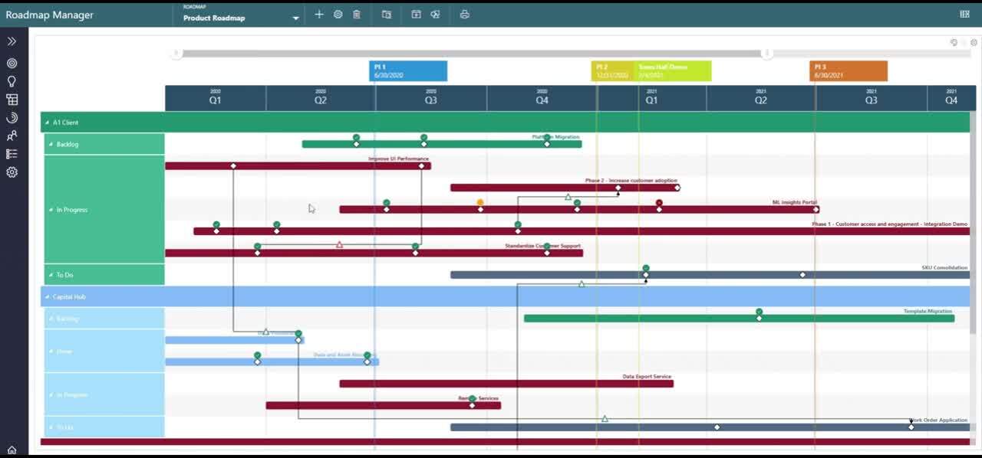The height and width of the screenshot is (458, 982).
Task: Delete the roadmap with the trash icon
Action: [x=357, y=15]
